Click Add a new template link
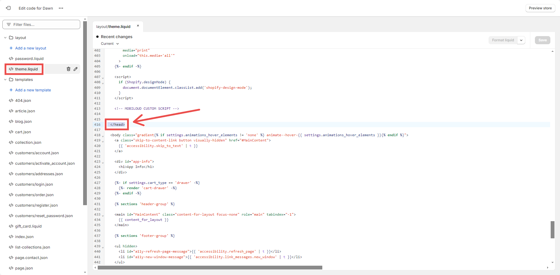This screenshot has width=560, height=275. click(x=33, y=90)
